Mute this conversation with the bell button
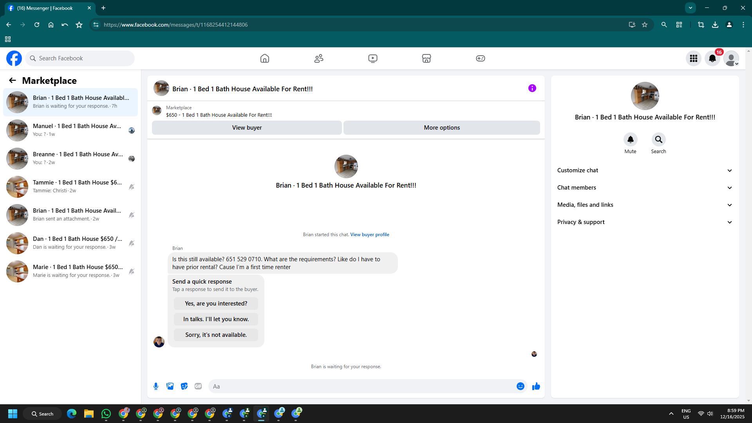Screen dimensions: 752x423 pos(631,139)
